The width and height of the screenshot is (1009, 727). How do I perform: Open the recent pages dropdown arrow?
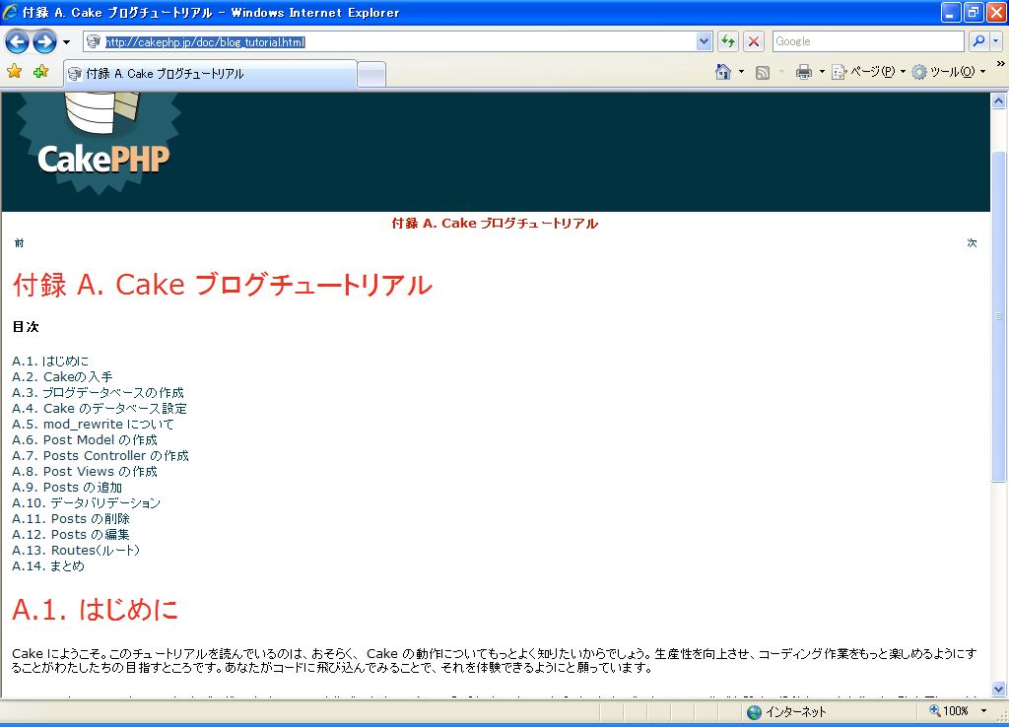click(66, 42)
